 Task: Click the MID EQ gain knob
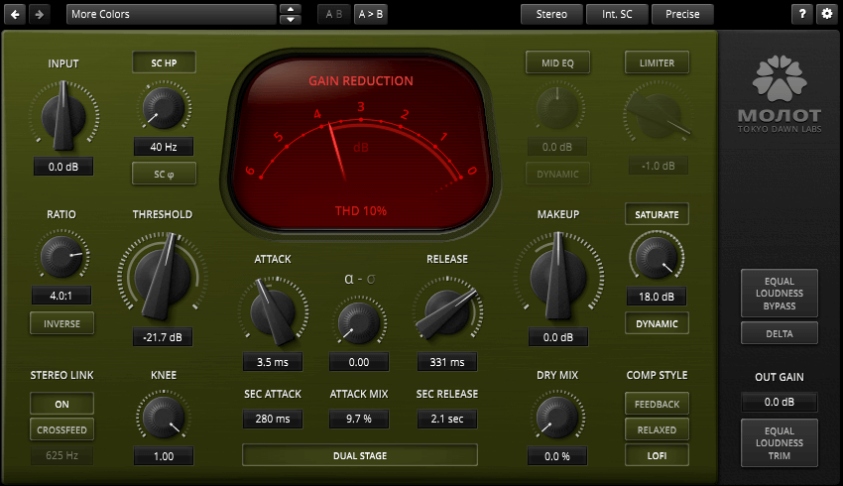[557, 108]
